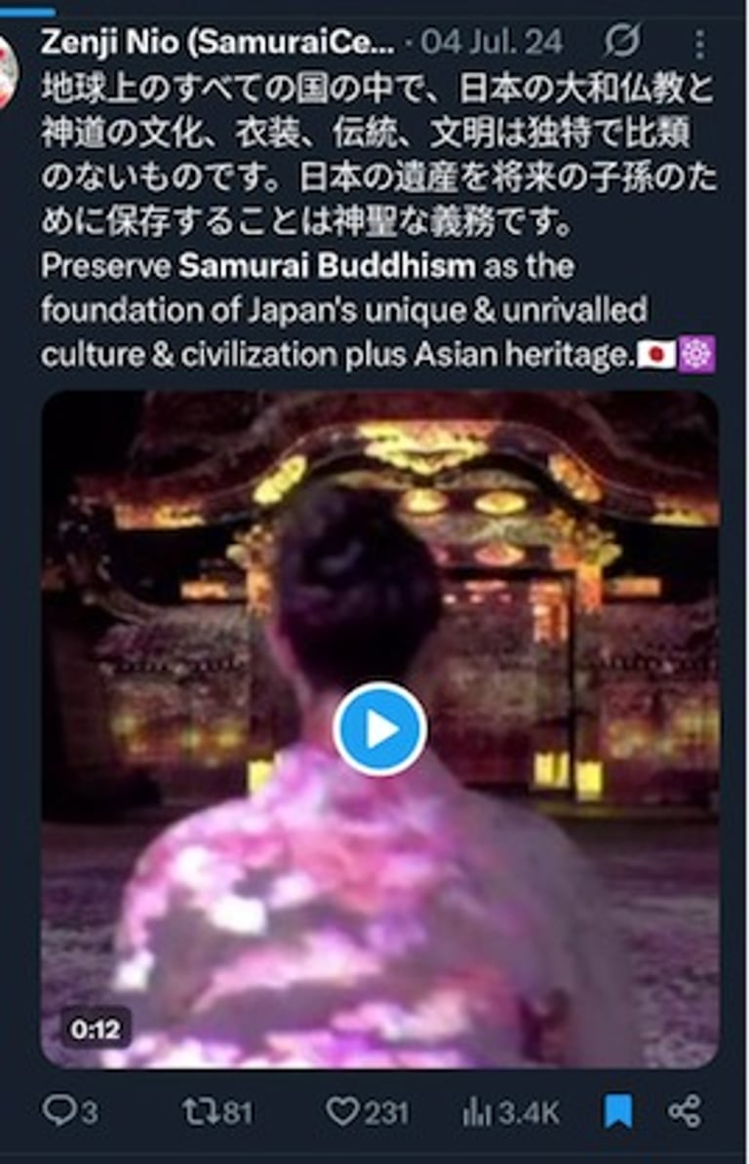The image size is (749, 1164).
Task: Click the bold Samurai Buddhism text
Action: pyautogui.click(x=327, y=266)
